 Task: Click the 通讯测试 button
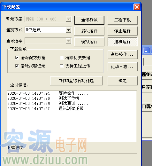[x=89, y=20]
